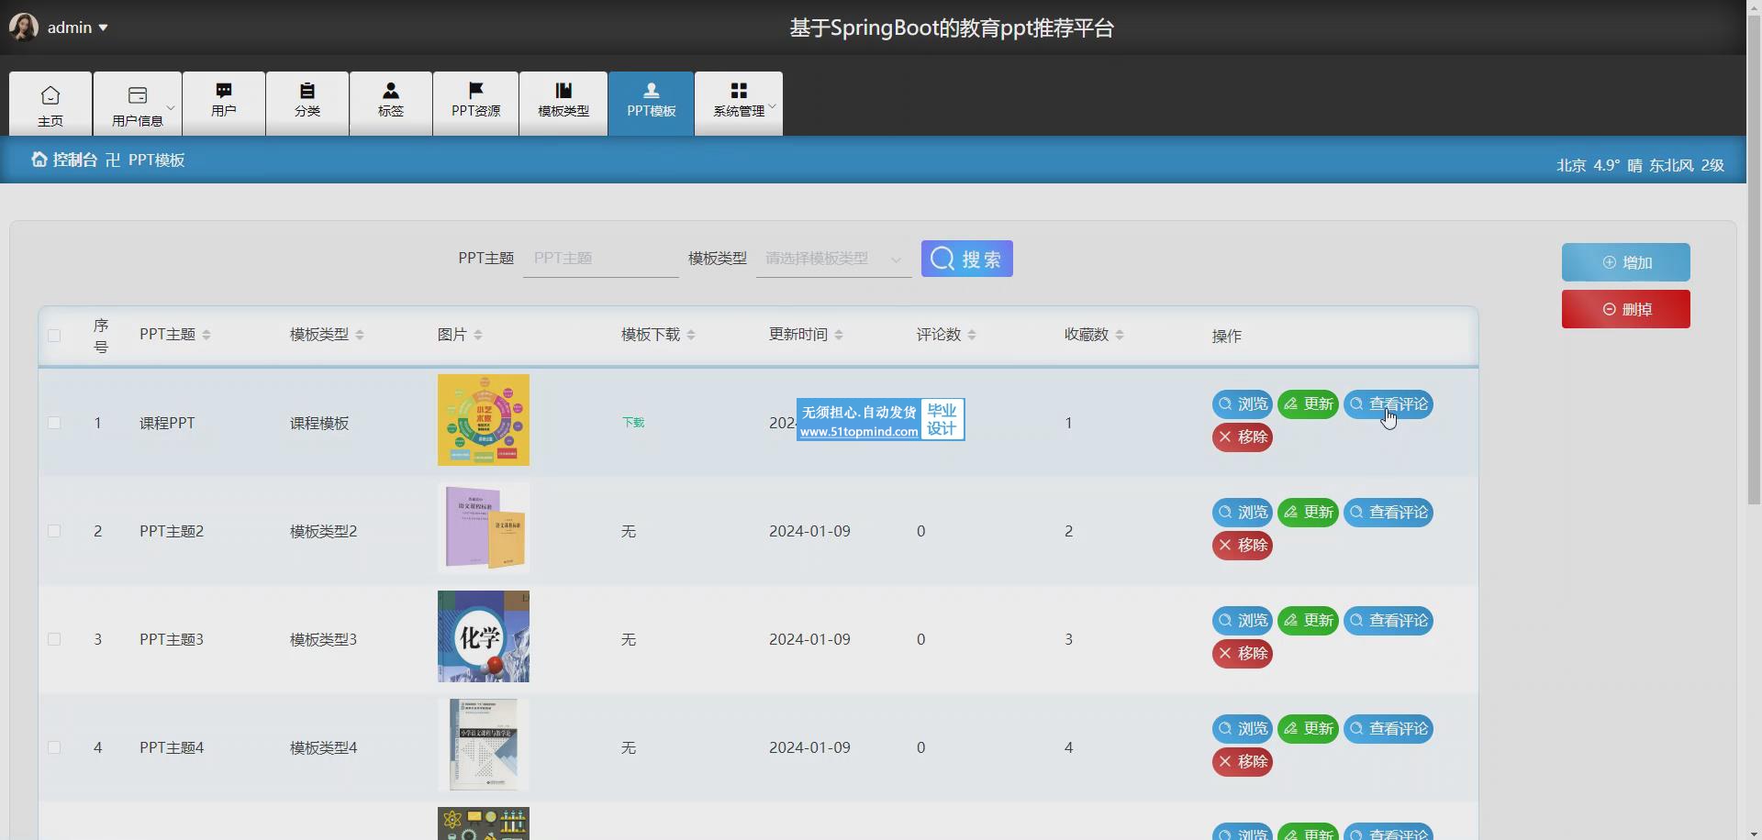Expand the 用户信息 dropdown chevron
1762x840 pixels.
pos(171,107)
